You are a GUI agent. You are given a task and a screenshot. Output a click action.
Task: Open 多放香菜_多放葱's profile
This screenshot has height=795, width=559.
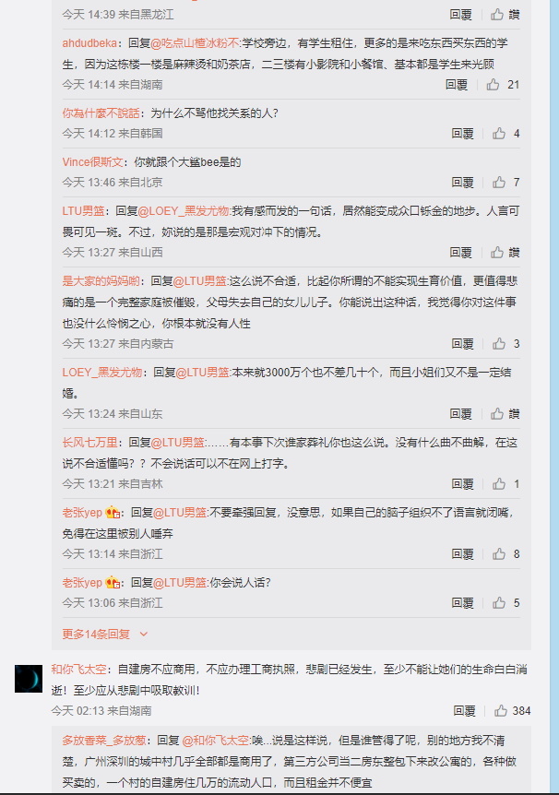click(x=104, y=741)
